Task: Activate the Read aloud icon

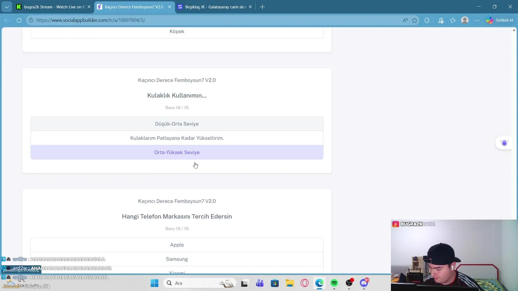Action: tap(405, 20)
